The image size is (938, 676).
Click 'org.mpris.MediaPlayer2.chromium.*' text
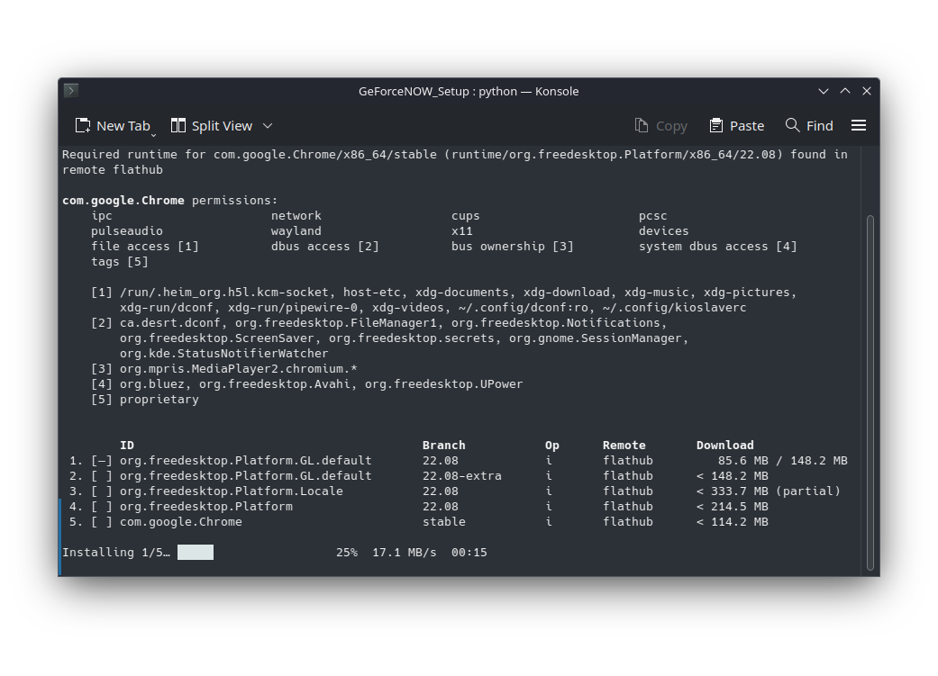click(239, 369)
